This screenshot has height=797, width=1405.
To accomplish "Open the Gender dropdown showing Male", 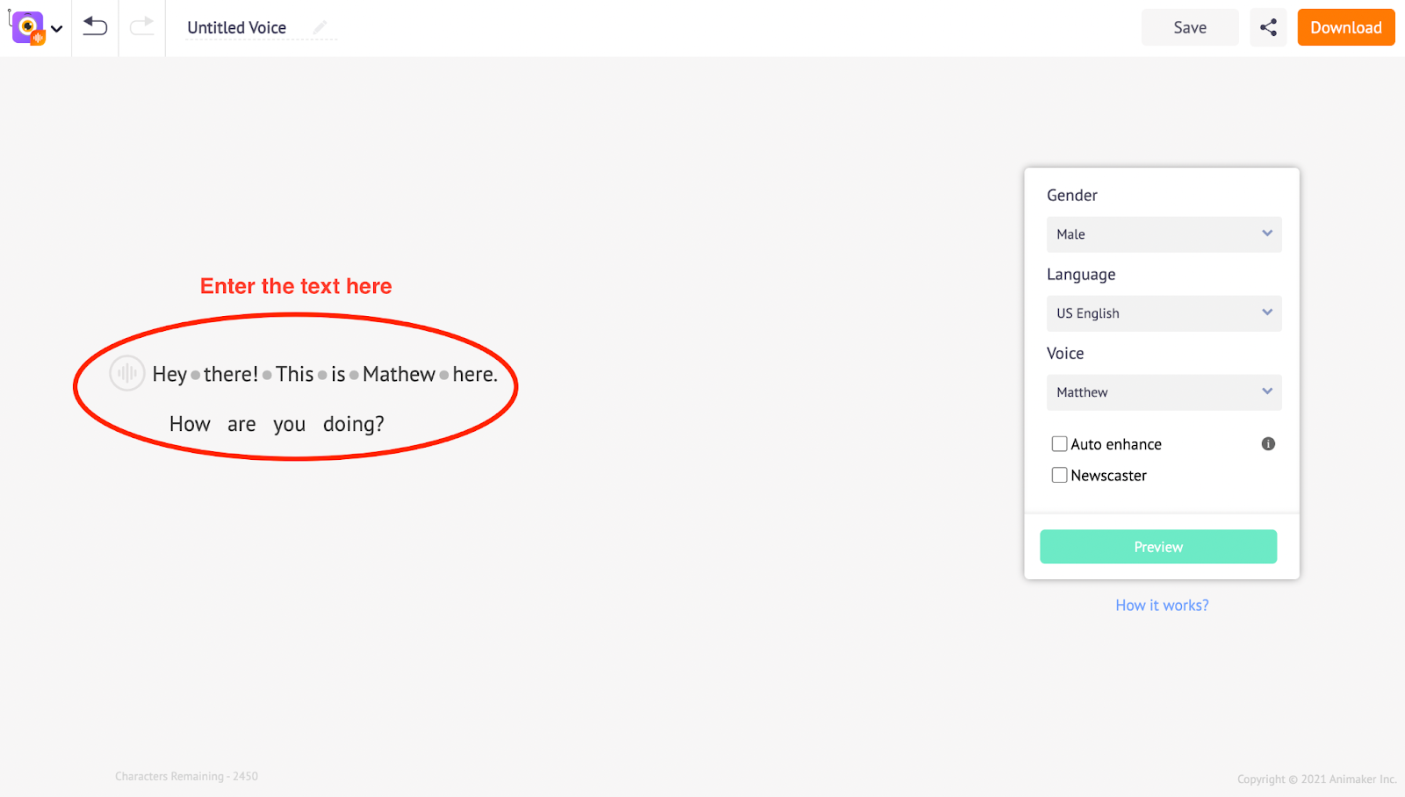I will pyautogui.click(x=1164, y=234).
